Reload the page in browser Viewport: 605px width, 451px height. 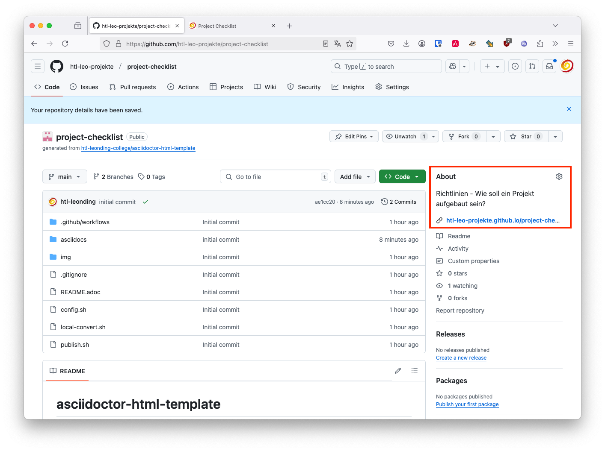pos(65,44)
